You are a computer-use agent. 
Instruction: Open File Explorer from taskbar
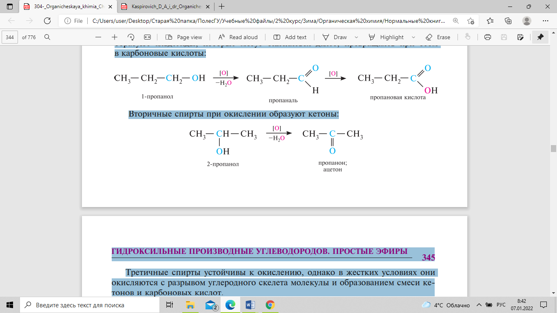190,305
